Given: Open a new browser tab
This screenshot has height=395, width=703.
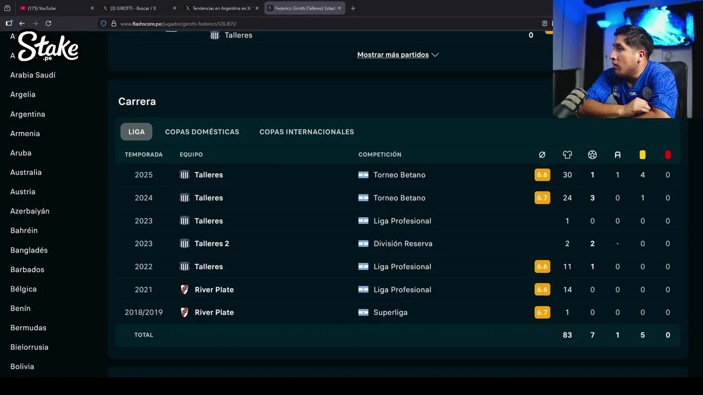Looking at the screenshot, I should click(x=353, y=8).
